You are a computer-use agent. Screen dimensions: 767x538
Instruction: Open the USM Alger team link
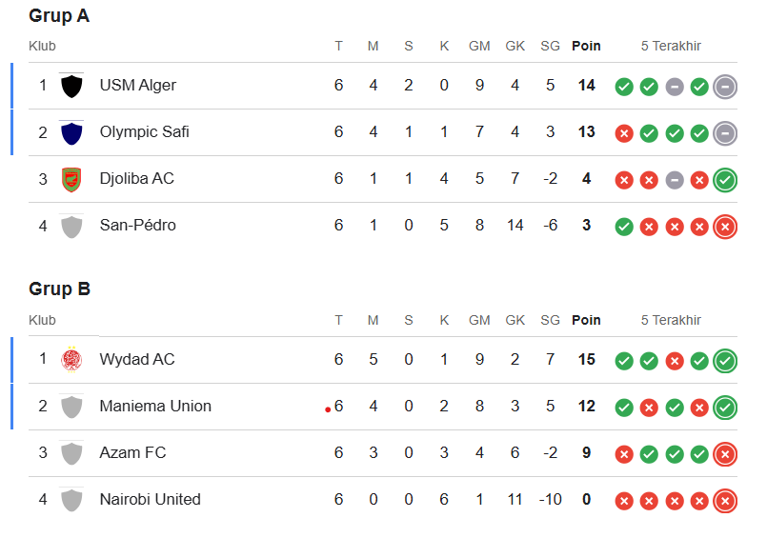[x=138, y=86]
